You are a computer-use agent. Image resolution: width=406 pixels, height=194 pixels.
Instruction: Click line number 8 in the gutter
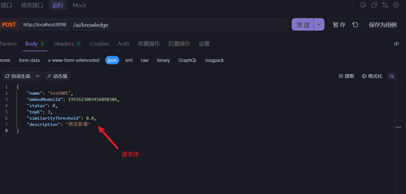(6, 131)
